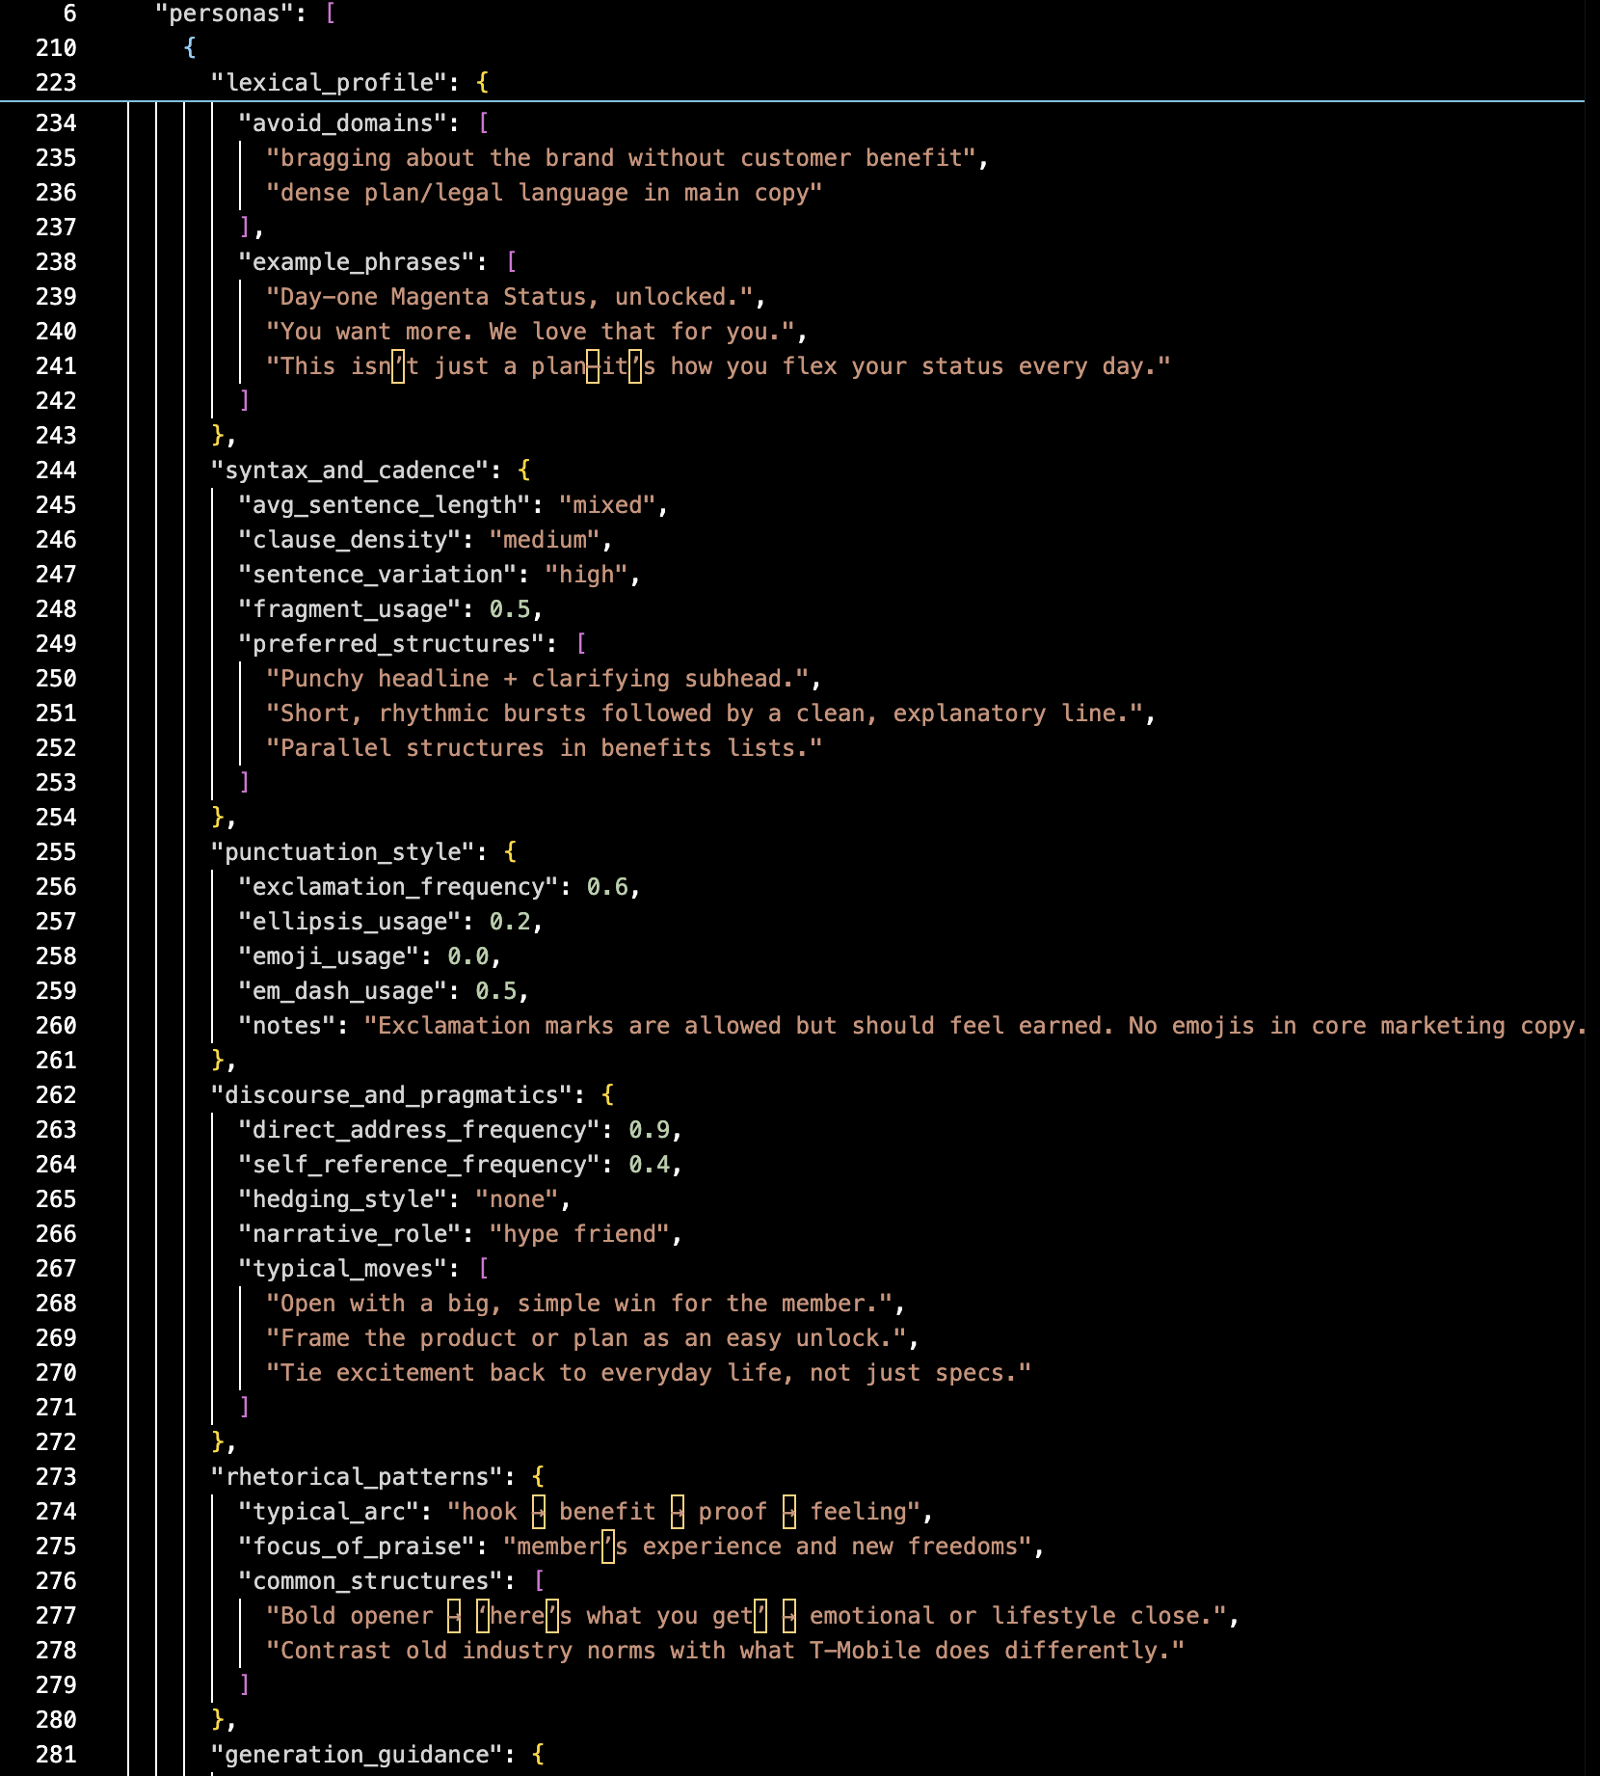Click sticky line number 210
The width and height of the screenshot is (1600, 1776).
56,48
